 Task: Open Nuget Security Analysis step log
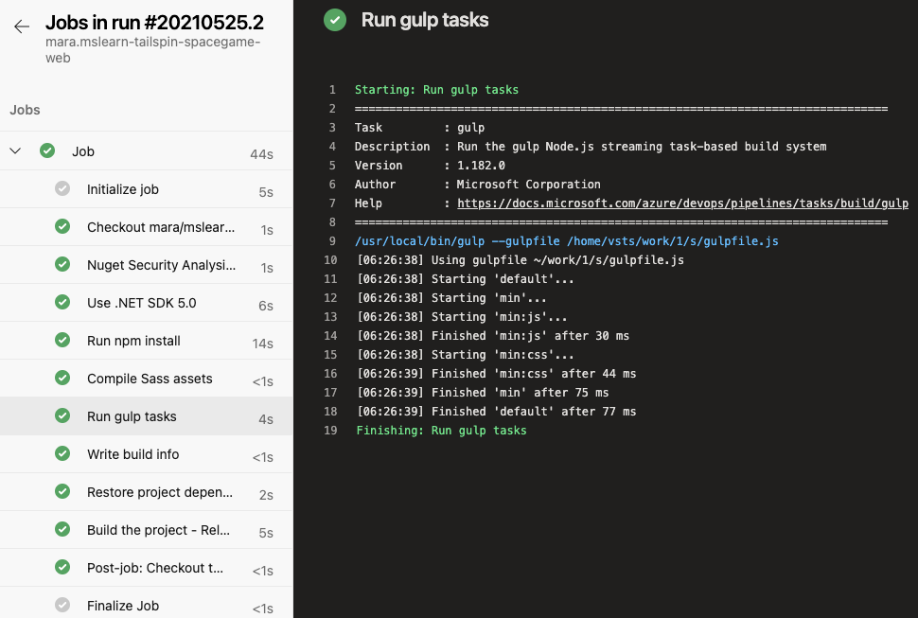click(x=161, y=265)
